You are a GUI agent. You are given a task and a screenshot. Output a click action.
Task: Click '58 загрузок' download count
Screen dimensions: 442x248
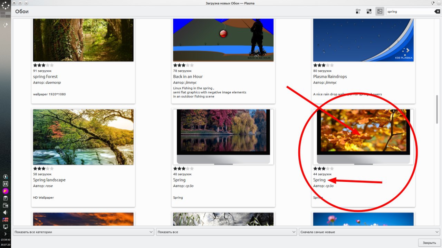42,174
